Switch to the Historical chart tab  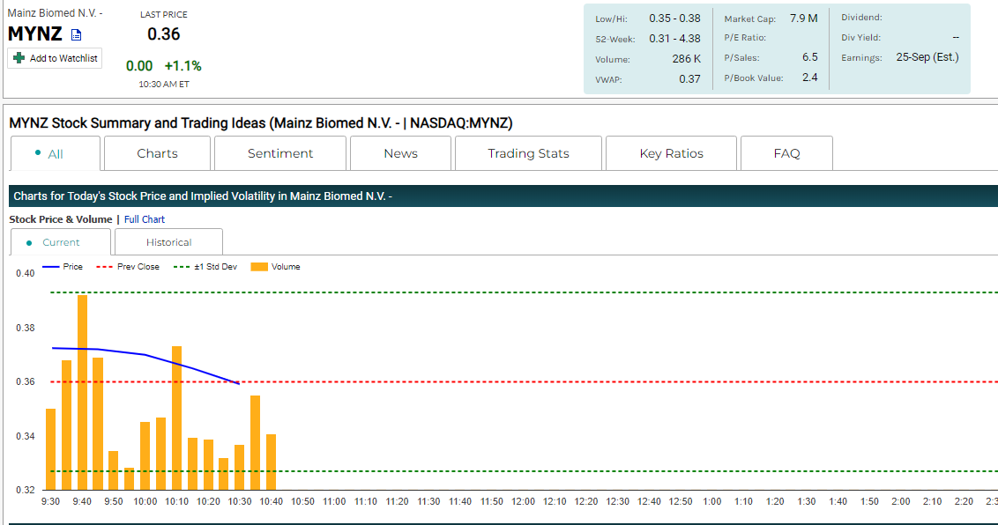(x=168, y=242)
